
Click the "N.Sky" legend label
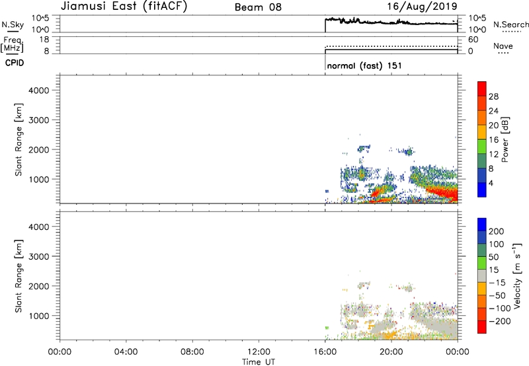(x=13, y=24)
